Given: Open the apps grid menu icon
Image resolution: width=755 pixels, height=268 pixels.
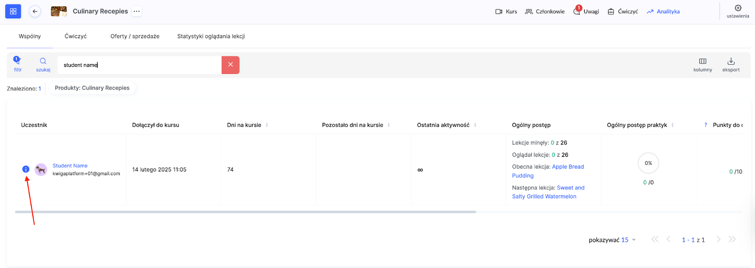Looking at the screenshot, I should point(13,11).
